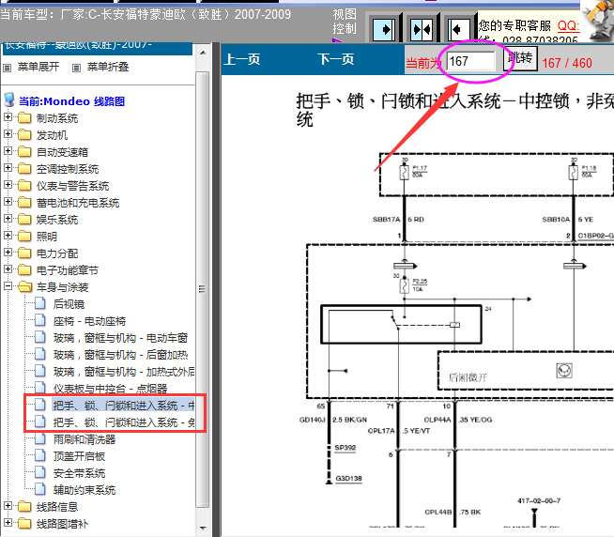Click the current page number input field
Screen dimensions: 614x537
pyautogui.click(x=471, y=61)
